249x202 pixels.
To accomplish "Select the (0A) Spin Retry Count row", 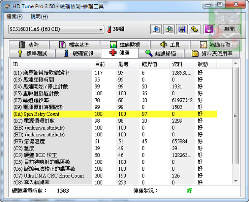I will (x=115, y=114).
